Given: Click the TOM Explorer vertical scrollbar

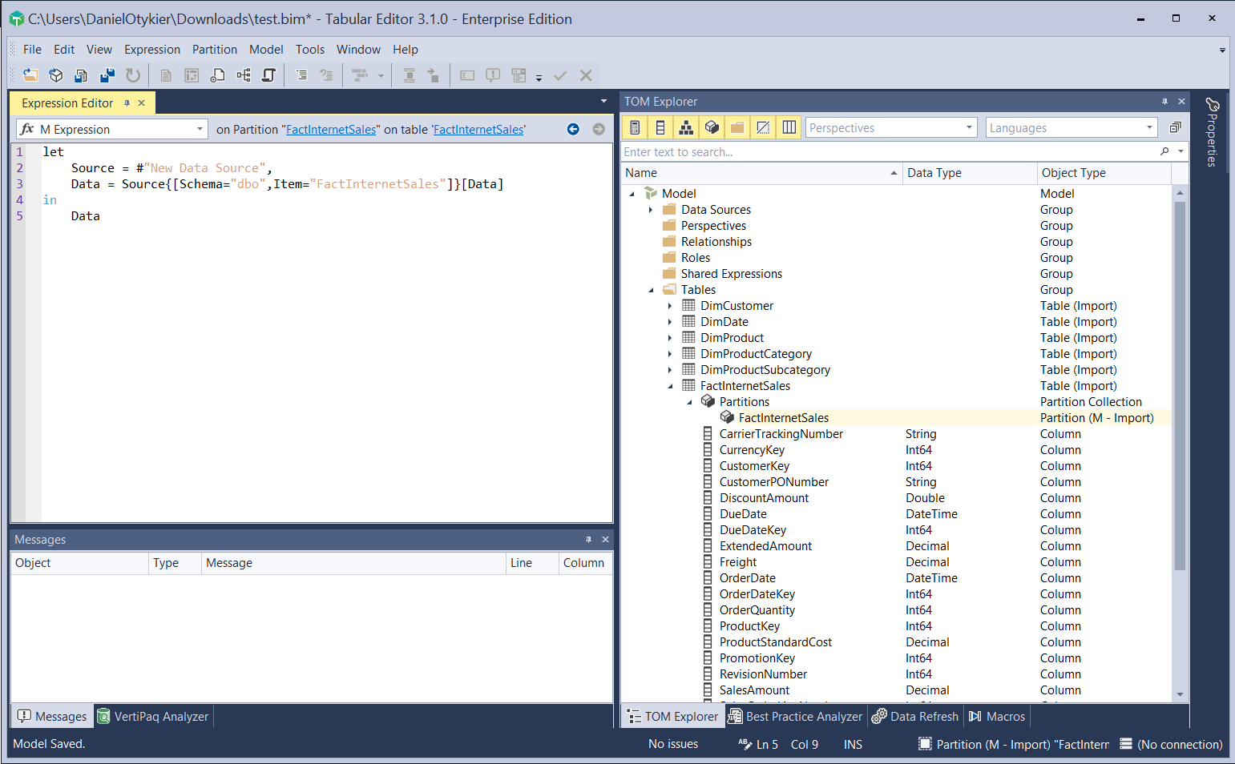Looking at the screenshot, I should click(1180, 384).
